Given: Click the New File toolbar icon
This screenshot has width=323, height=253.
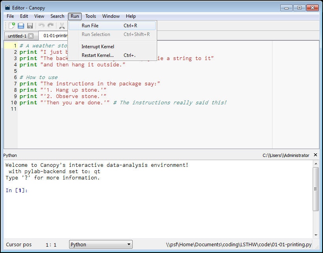Looking at the screenshot, I should coord(12,26).
